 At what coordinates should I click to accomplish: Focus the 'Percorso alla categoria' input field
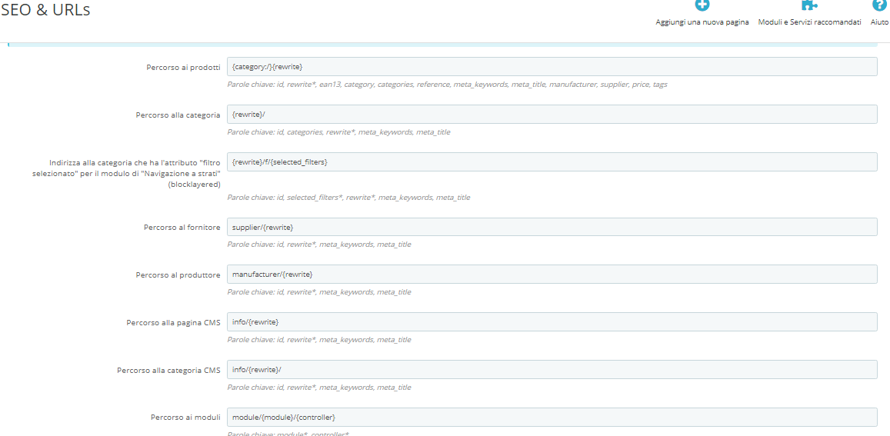(552, 114)
